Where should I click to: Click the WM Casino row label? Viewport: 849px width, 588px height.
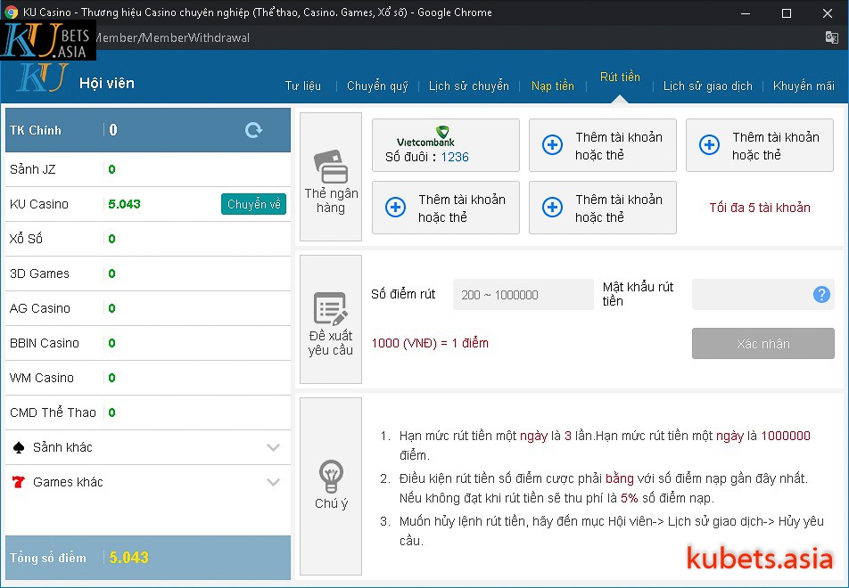[42, 378]
